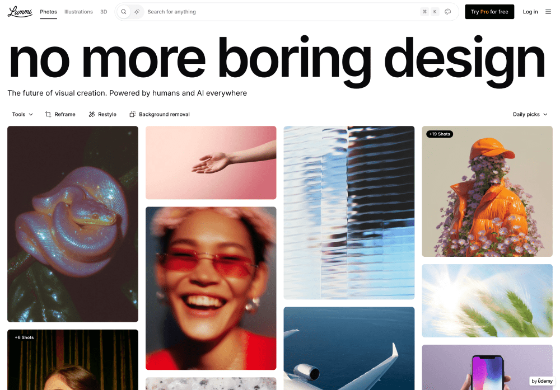Viewport: 560px width, 390px height.
Task: Open the 3D tab
Action: tap(104, 12)
